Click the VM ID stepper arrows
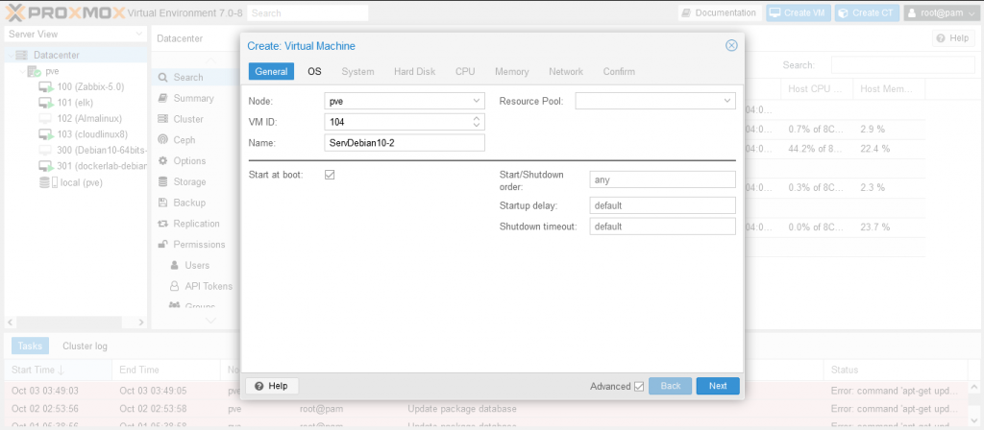 pos(477,122)
